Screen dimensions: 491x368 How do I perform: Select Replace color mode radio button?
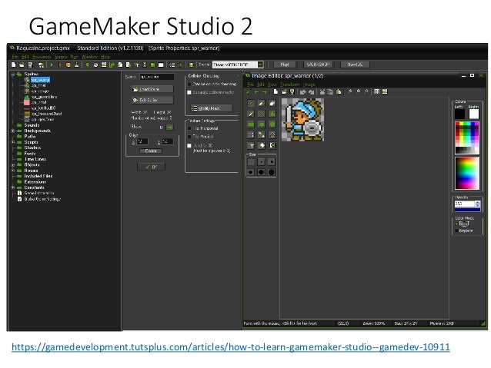tap(456, 230)
